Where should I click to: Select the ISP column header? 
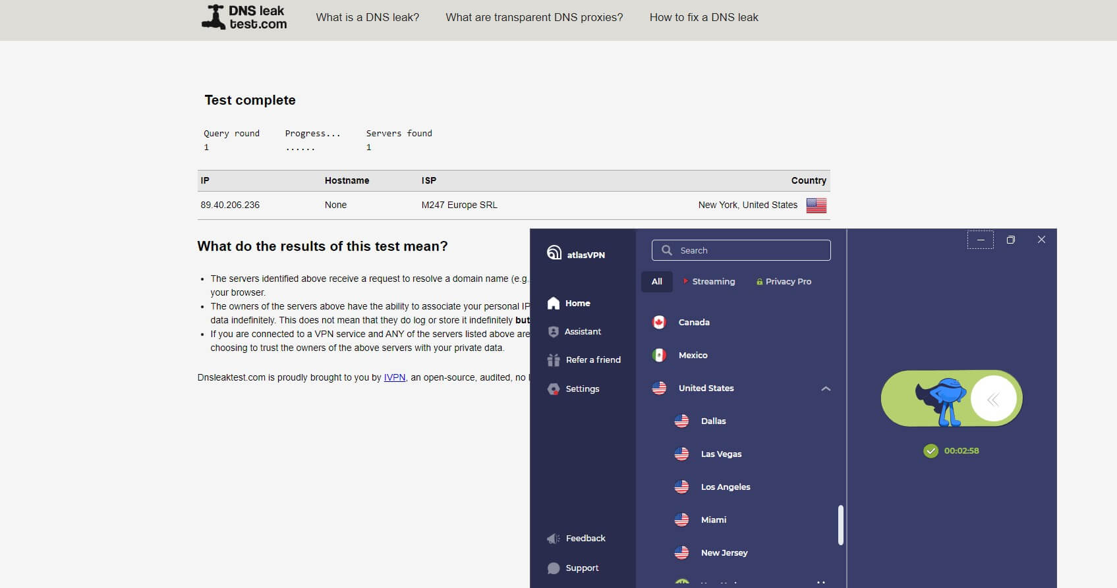(x=429, y=180)
